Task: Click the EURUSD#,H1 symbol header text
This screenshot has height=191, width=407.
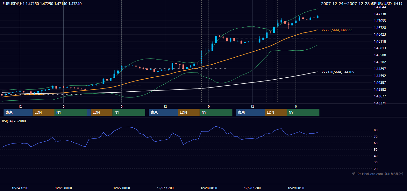Action: click(42, 4)
